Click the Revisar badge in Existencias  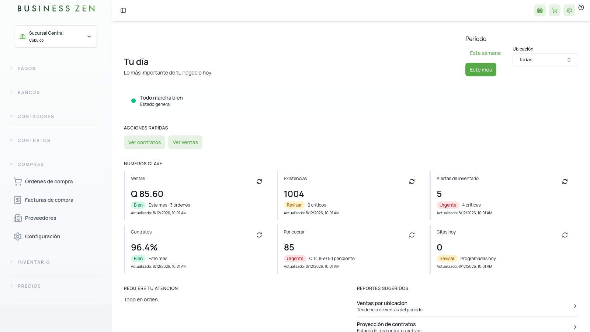coord(294,205)
